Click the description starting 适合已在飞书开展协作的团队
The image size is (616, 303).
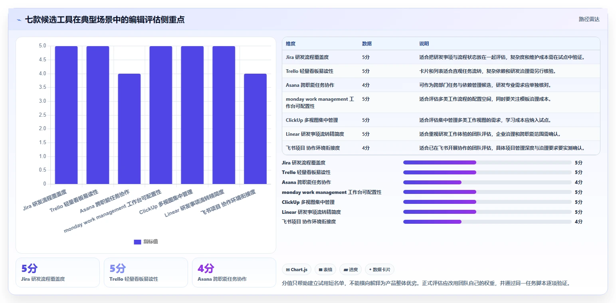click(x=502, y=148)
